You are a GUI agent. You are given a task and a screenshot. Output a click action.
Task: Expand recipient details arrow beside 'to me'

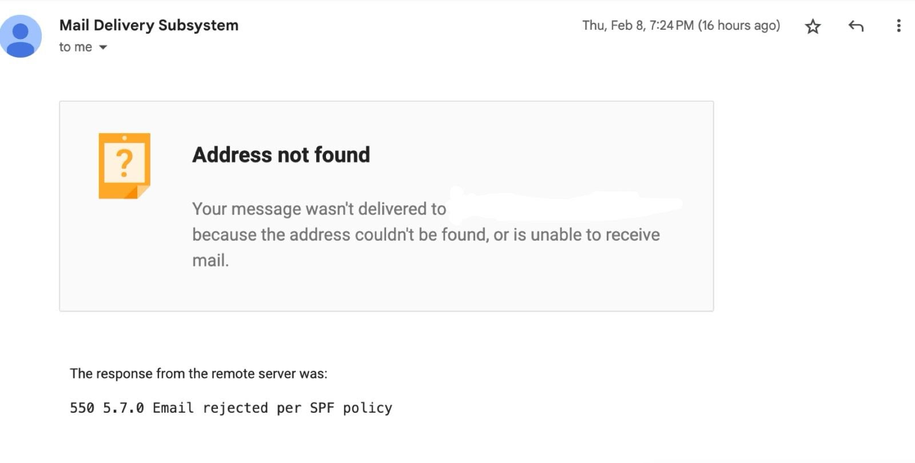tap(103, 47)
